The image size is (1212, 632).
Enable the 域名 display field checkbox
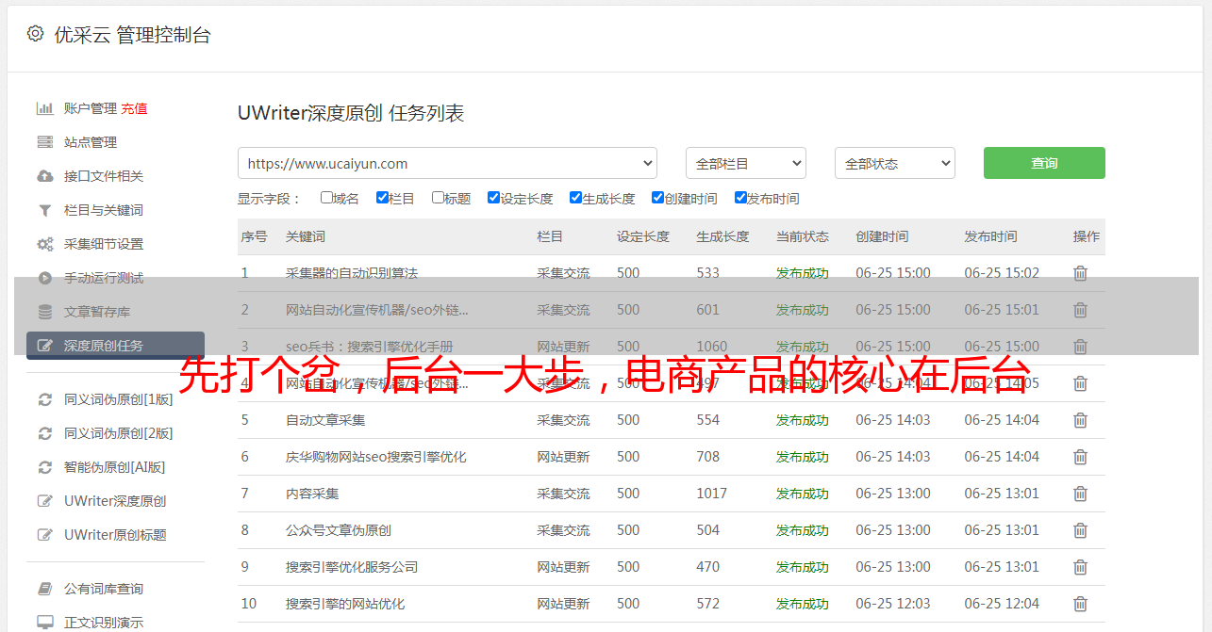pyautogui.click(x=326, y=198)
